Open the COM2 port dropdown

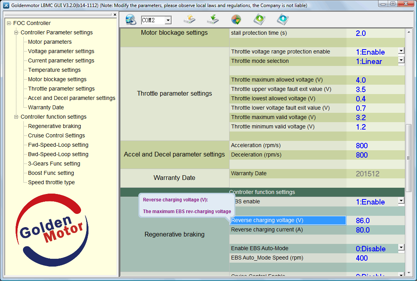tap(168, 20)
